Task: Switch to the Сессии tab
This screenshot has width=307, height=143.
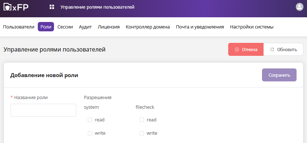Action: 65,27
